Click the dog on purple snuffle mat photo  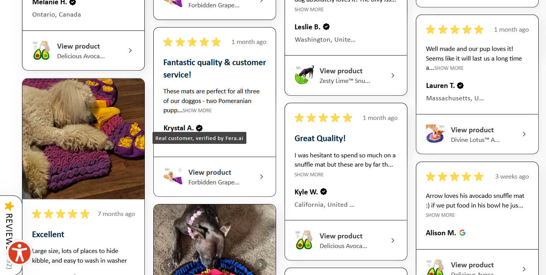point(83,138)
